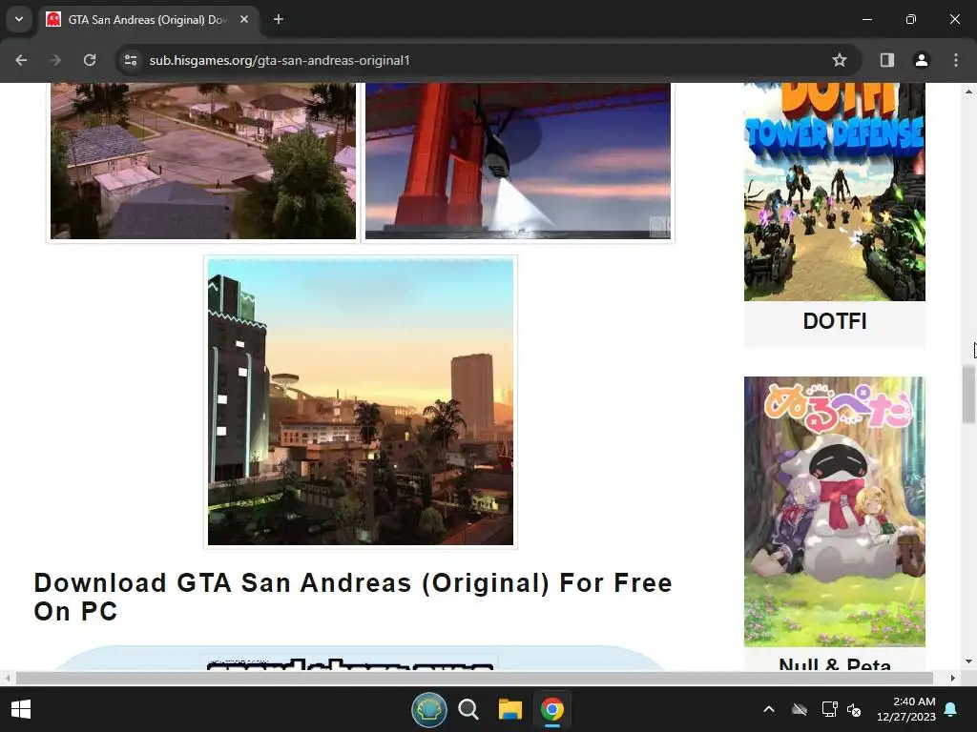Minimize the Chrome window
The height and width of the screenshot is (732, 977).
(x=866, y=19)
